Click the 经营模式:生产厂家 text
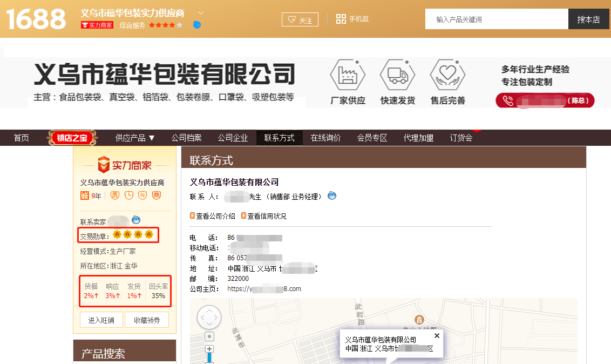The height and width of the screenshot is (364, 611). click(108, 251)
